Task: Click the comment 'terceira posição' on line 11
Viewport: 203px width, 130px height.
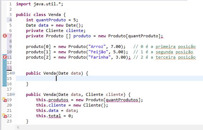Action: 176,57
